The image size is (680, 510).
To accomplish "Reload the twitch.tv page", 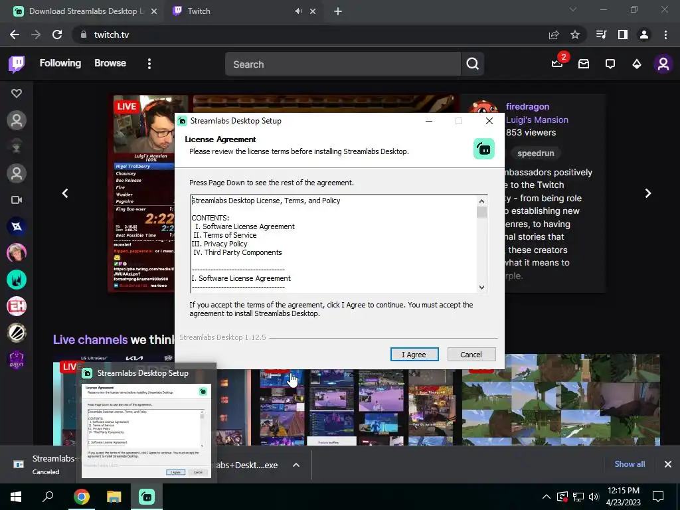I will click(x=57, y=35).
